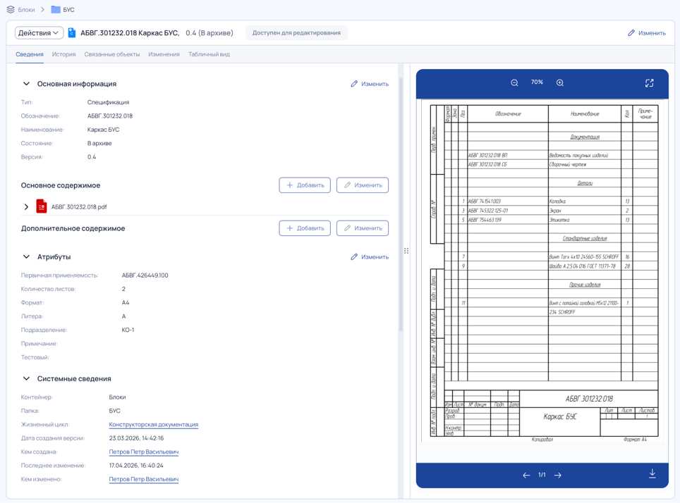This screenshot has width=680, height=503.
Task: Click the БУС breadcrumb label
Action: pos(68,10)
